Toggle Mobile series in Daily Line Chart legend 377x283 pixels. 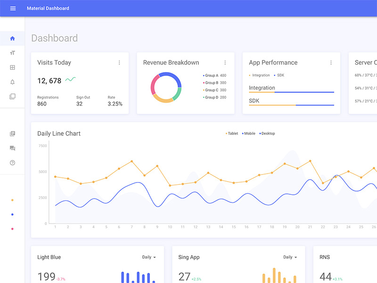point(249,133)
